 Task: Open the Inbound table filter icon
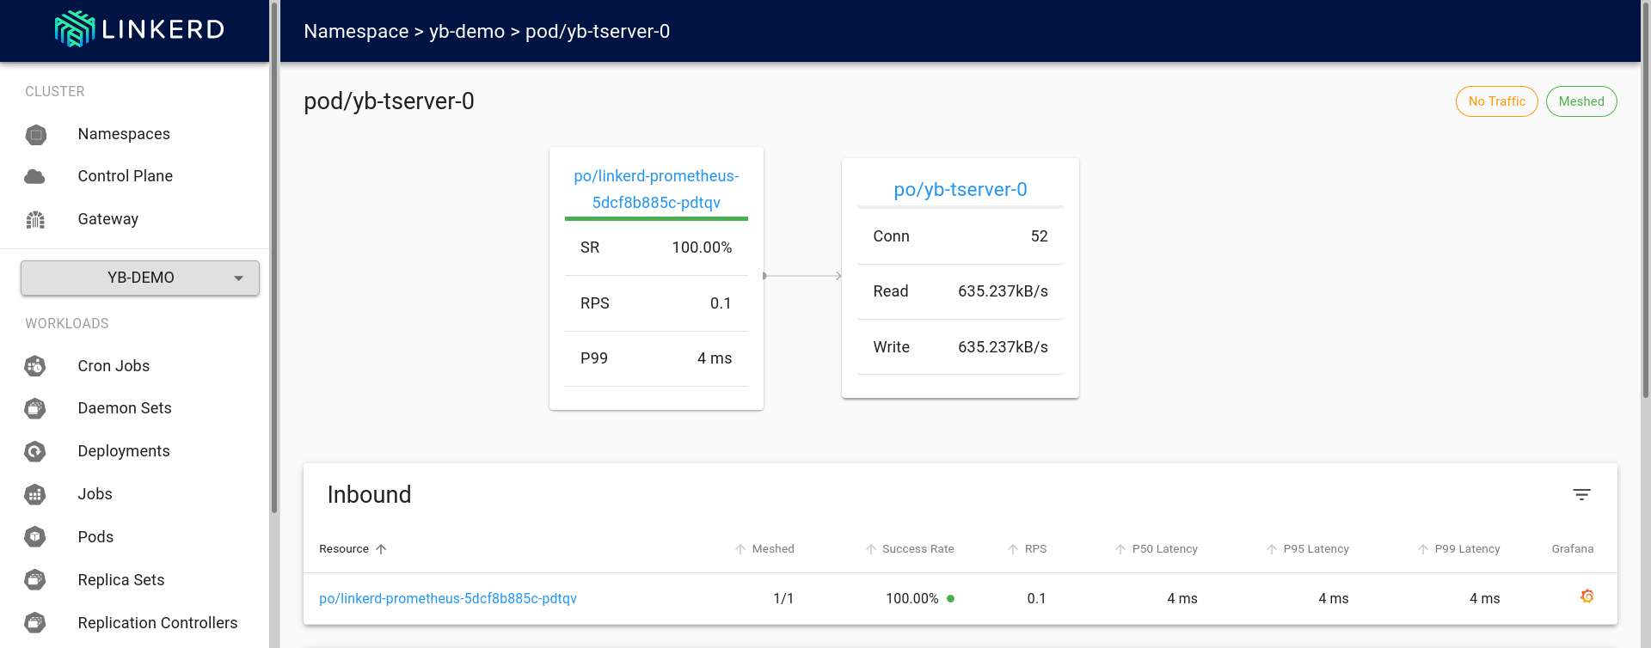click(x=1581, y=494)
